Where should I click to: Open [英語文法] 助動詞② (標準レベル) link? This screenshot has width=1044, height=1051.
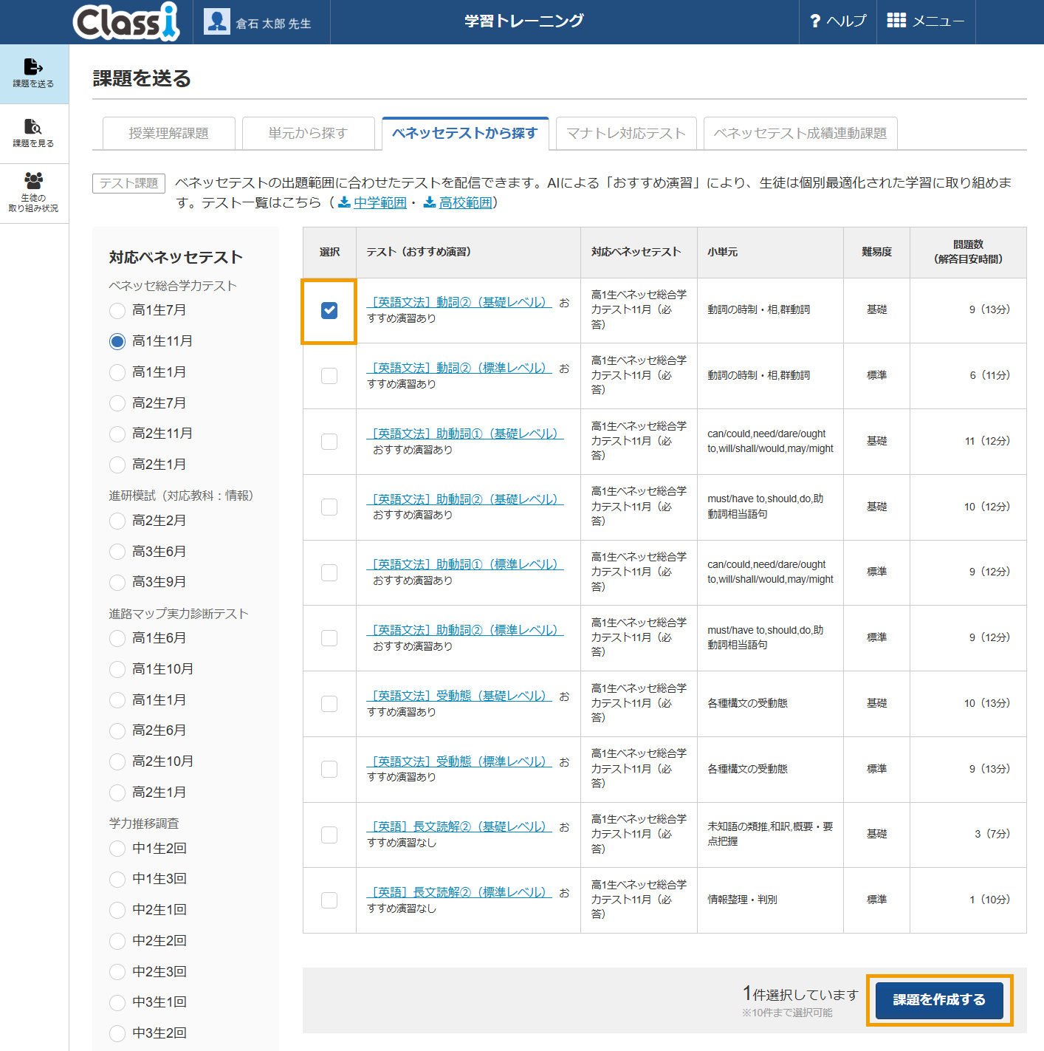[x=465, y=630]
